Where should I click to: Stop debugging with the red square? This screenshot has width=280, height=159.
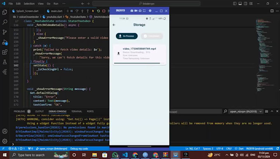coord(104,11)
